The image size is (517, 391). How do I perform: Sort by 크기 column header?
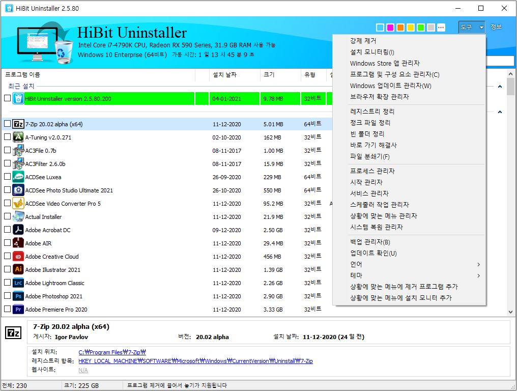280,75
